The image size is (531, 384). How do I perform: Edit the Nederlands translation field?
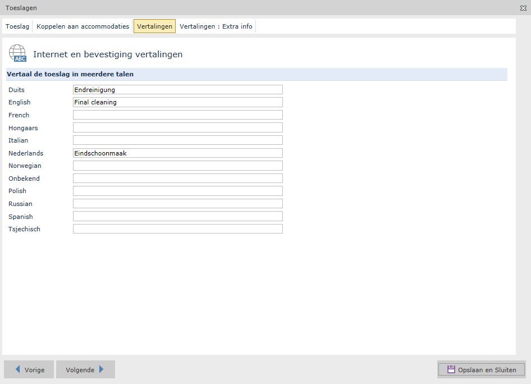(x=177, y=153)
